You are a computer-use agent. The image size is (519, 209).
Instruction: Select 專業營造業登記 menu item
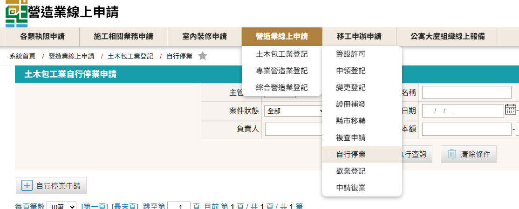tap(281, 71)
